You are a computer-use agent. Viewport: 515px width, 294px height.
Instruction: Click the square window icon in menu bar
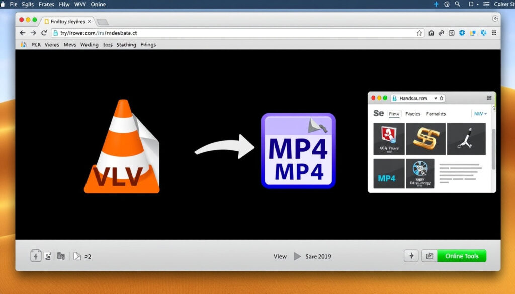(471, 4)
